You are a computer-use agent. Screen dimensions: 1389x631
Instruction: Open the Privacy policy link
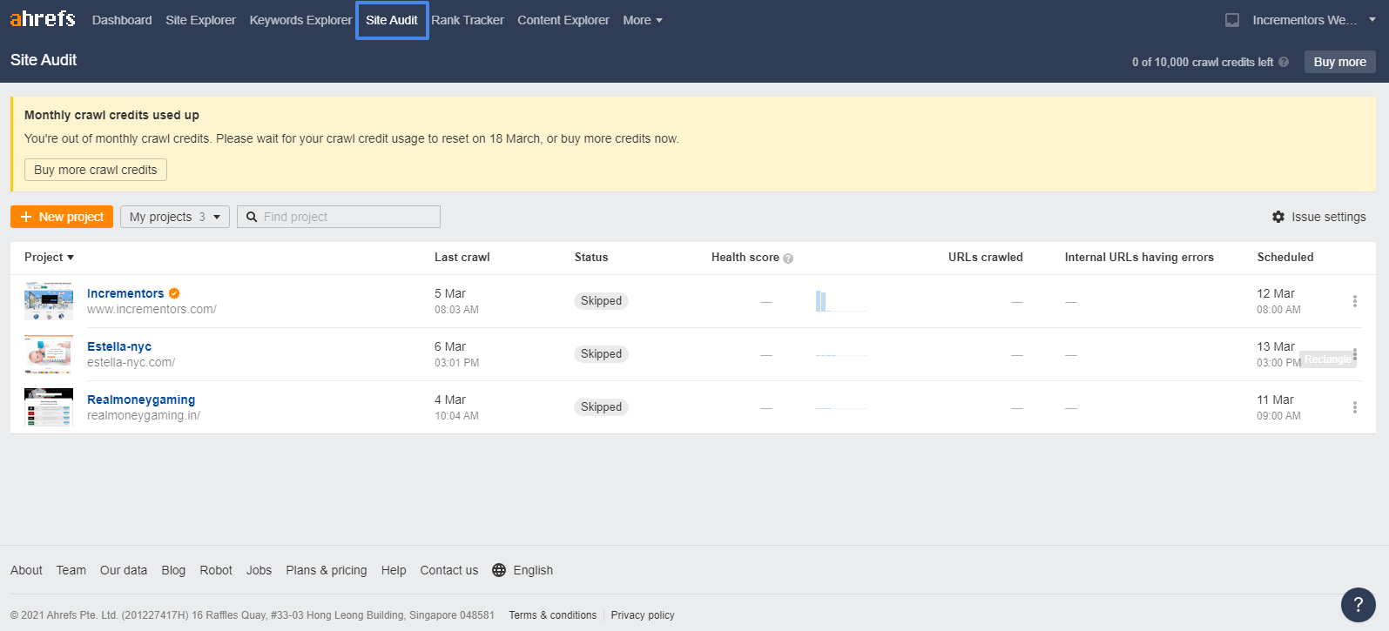643,615
